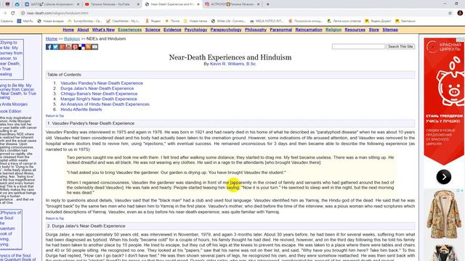The width and height of the screenshot is (465, 261).
Task: Open the Psychology menu link
Action: [195, 30]
